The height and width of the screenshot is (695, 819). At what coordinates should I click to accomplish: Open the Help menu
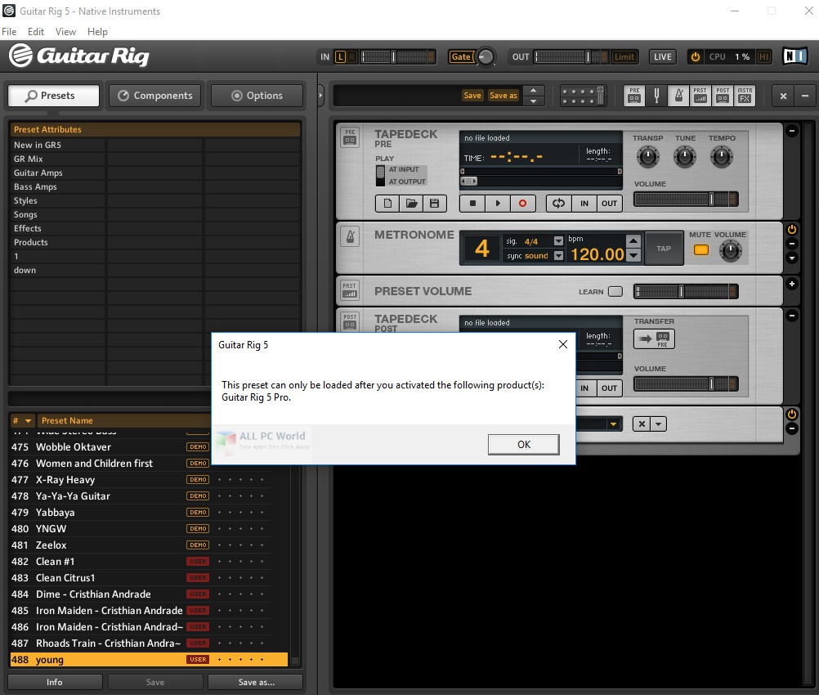click(97, 32)
